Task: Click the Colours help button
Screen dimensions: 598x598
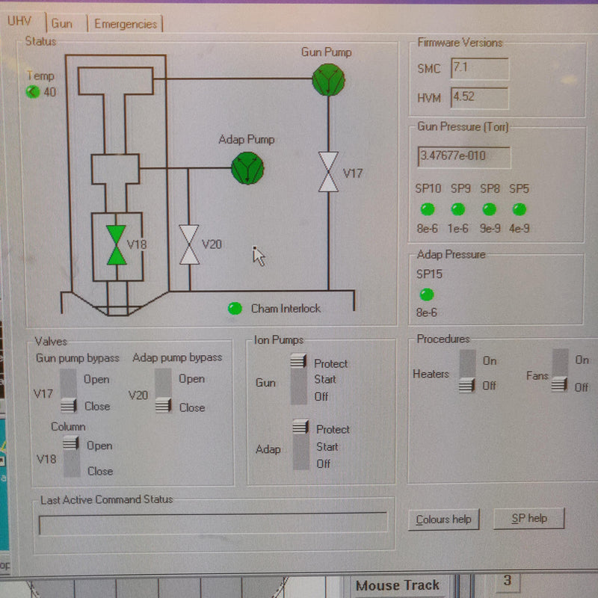Action: coord(443,518)
